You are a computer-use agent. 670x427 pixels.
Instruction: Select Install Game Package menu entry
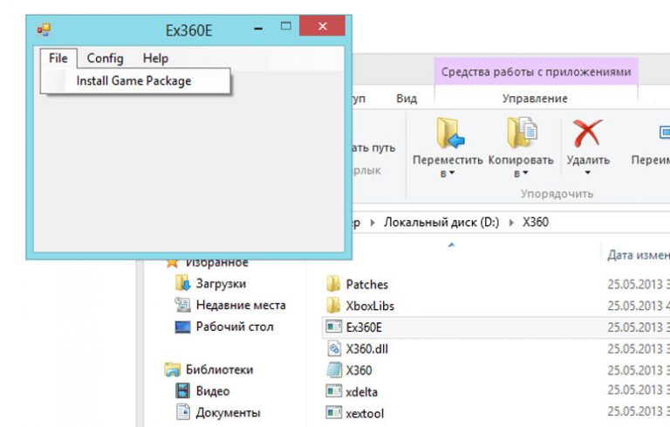133,81
